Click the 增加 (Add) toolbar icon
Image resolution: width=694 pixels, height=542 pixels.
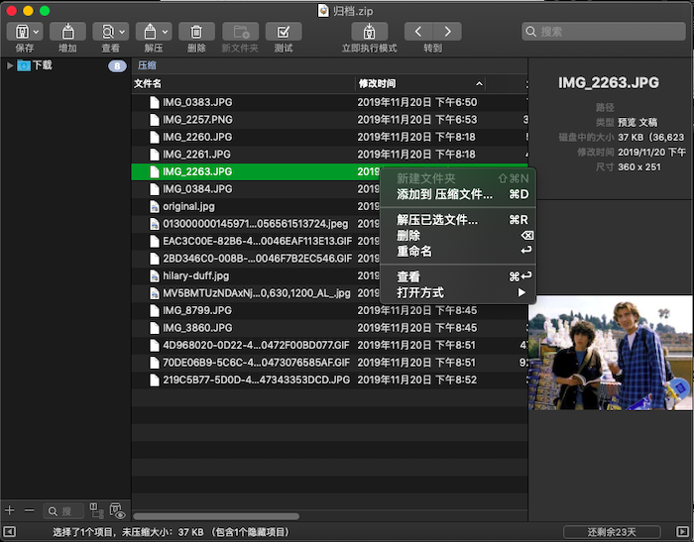pyautogui.click(x=67, y=32)
